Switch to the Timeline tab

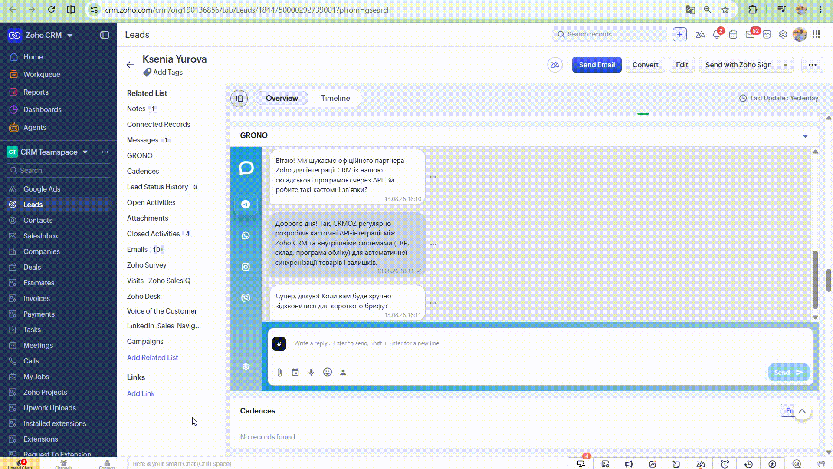point(335,98)
